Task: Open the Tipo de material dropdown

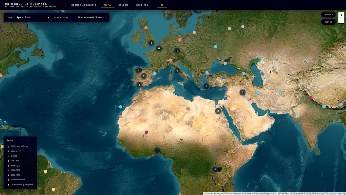Action: (x=91, y=17)
